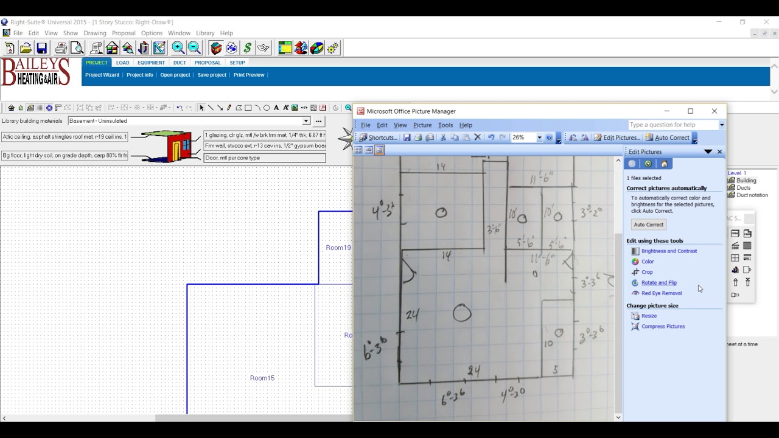Click the Rotate Right icon in Picture Manager
Screen dimensions: 779x438
[584, 137]
